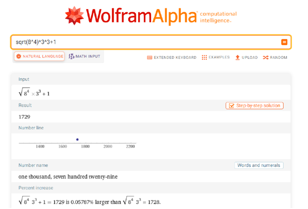Switch to Natural Language mode

pos(40,56)
